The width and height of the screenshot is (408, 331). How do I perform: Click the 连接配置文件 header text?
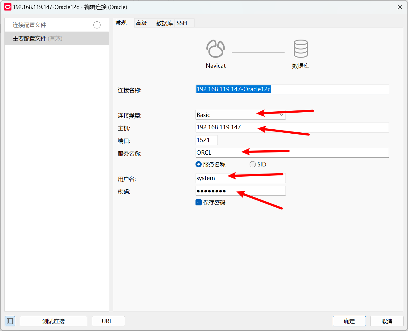click(29, 25)
